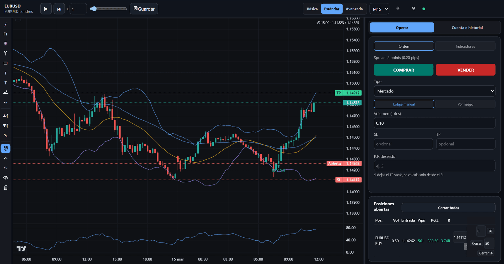The image size is (504, 264).
Task: Select the pitchfork drawing tool
Action: pyautogui.click(x=6, y=53)
